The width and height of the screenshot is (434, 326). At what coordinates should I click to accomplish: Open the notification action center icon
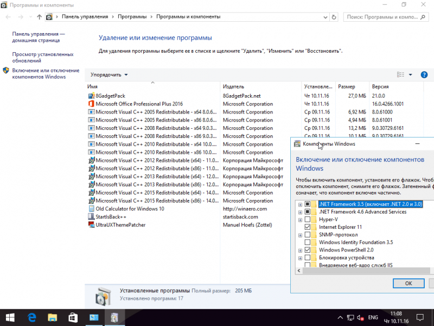click(x=420, y=317)
